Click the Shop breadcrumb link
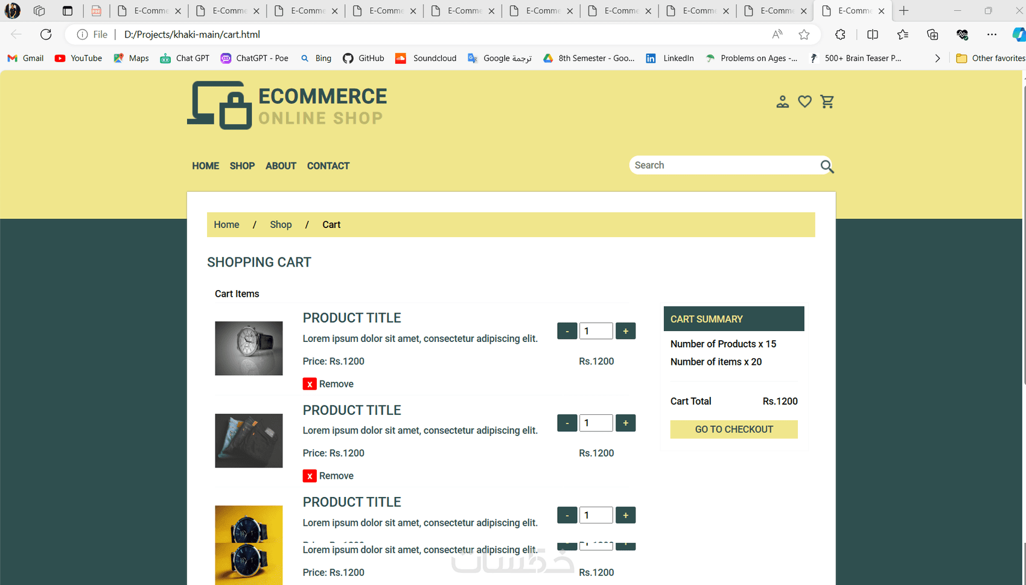 (281, 225)
